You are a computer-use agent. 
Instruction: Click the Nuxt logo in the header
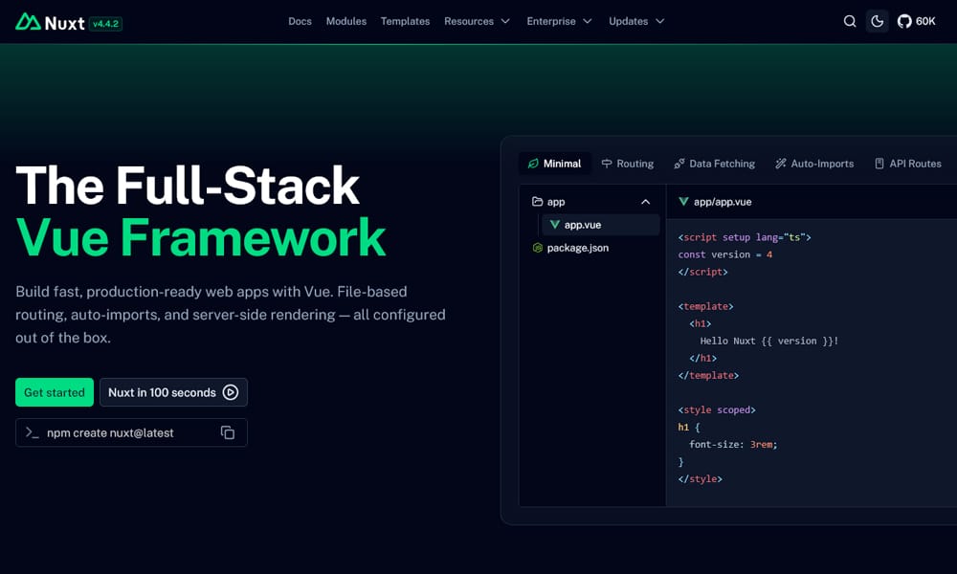[50, 23]
